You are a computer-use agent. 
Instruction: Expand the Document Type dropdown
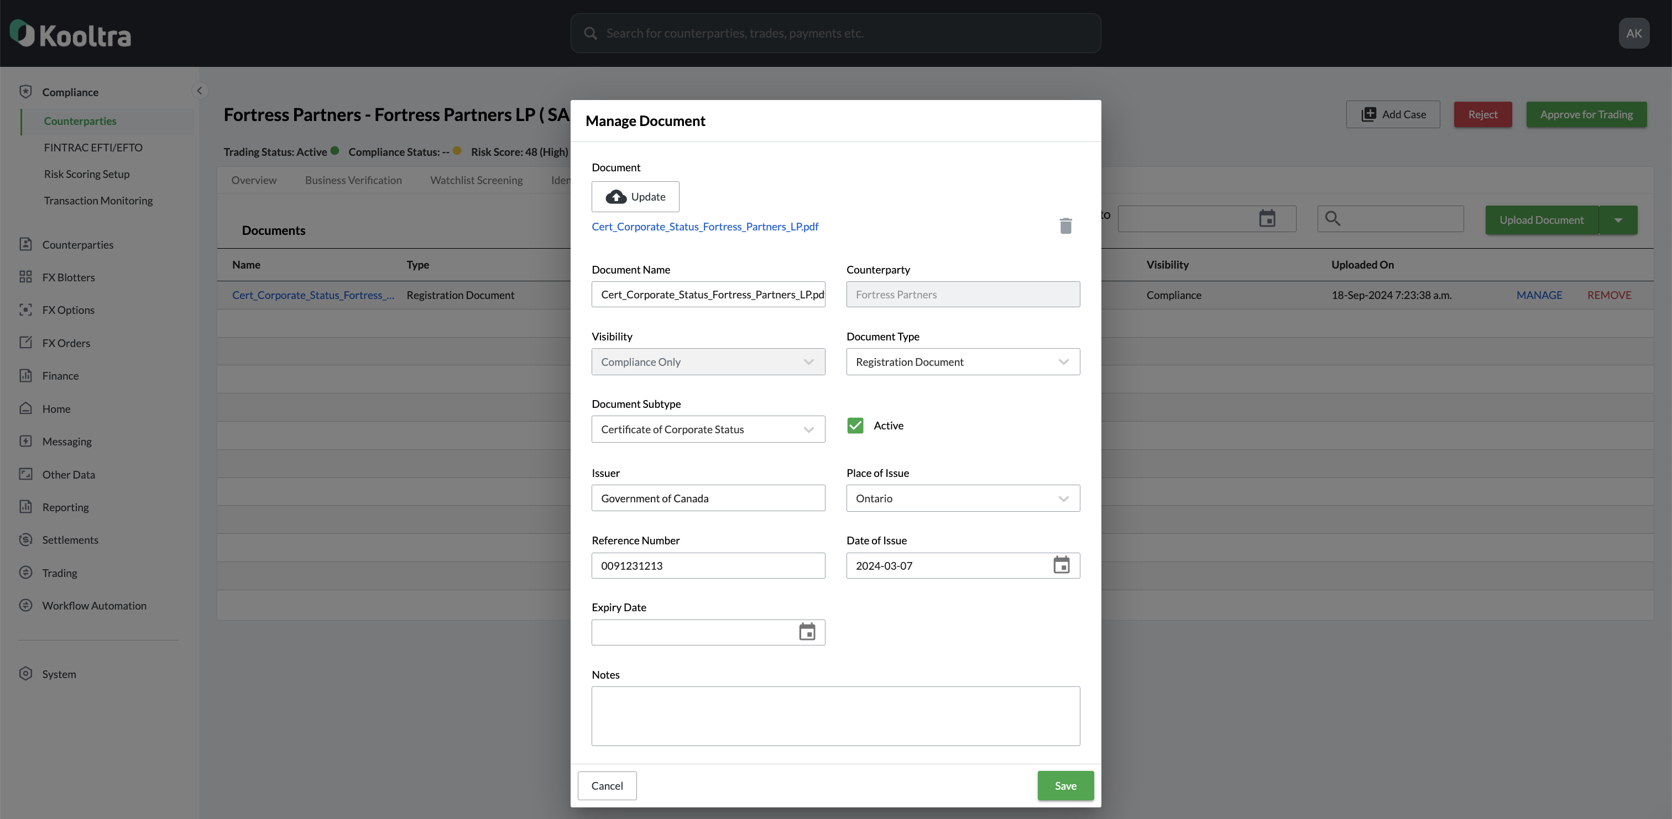coord(963,362)
